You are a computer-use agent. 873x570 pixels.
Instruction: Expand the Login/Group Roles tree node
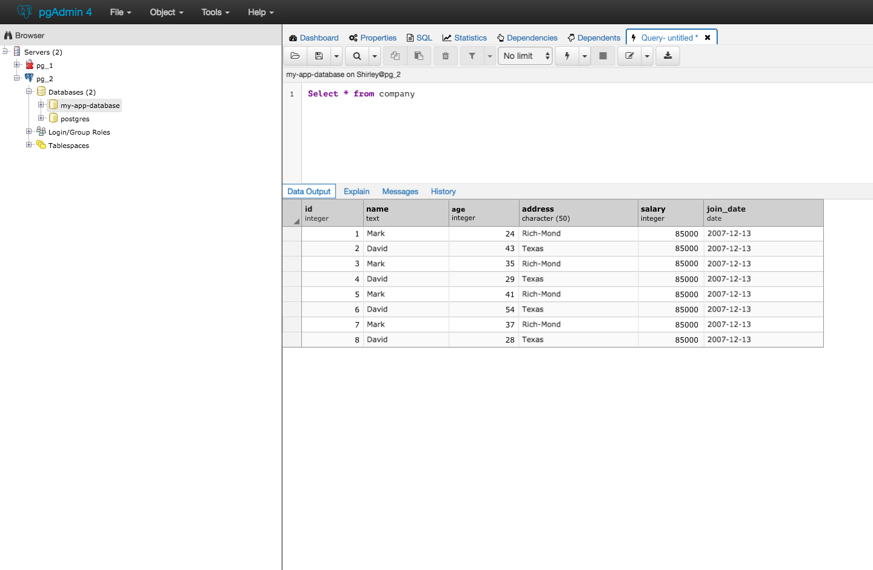click(29, 132)
